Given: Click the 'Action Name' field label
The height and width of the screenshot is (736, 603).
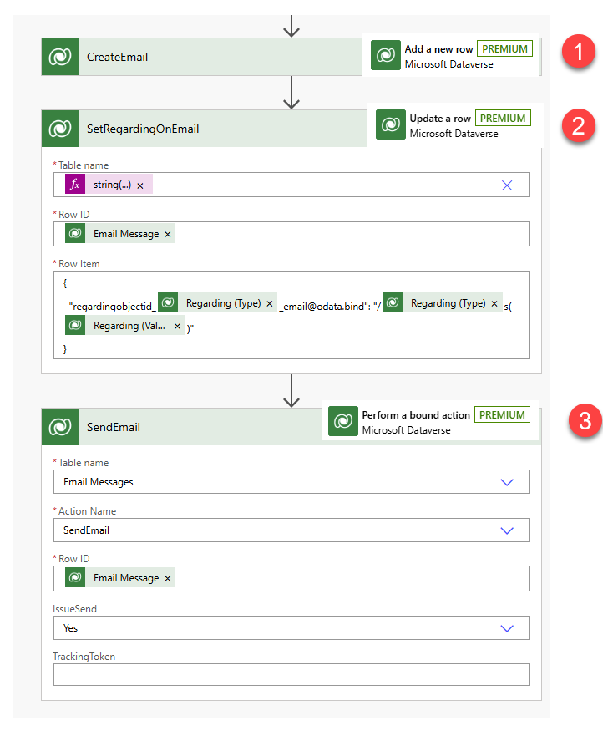Looking at the screenshot, I should click(x=88, y=511).
